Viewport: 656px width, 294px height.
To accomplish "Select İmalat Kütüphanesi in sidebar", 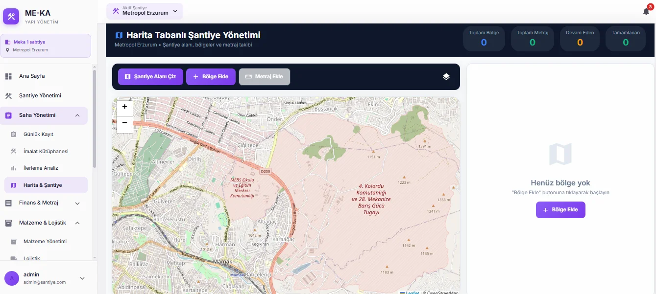I will (46, 152).
